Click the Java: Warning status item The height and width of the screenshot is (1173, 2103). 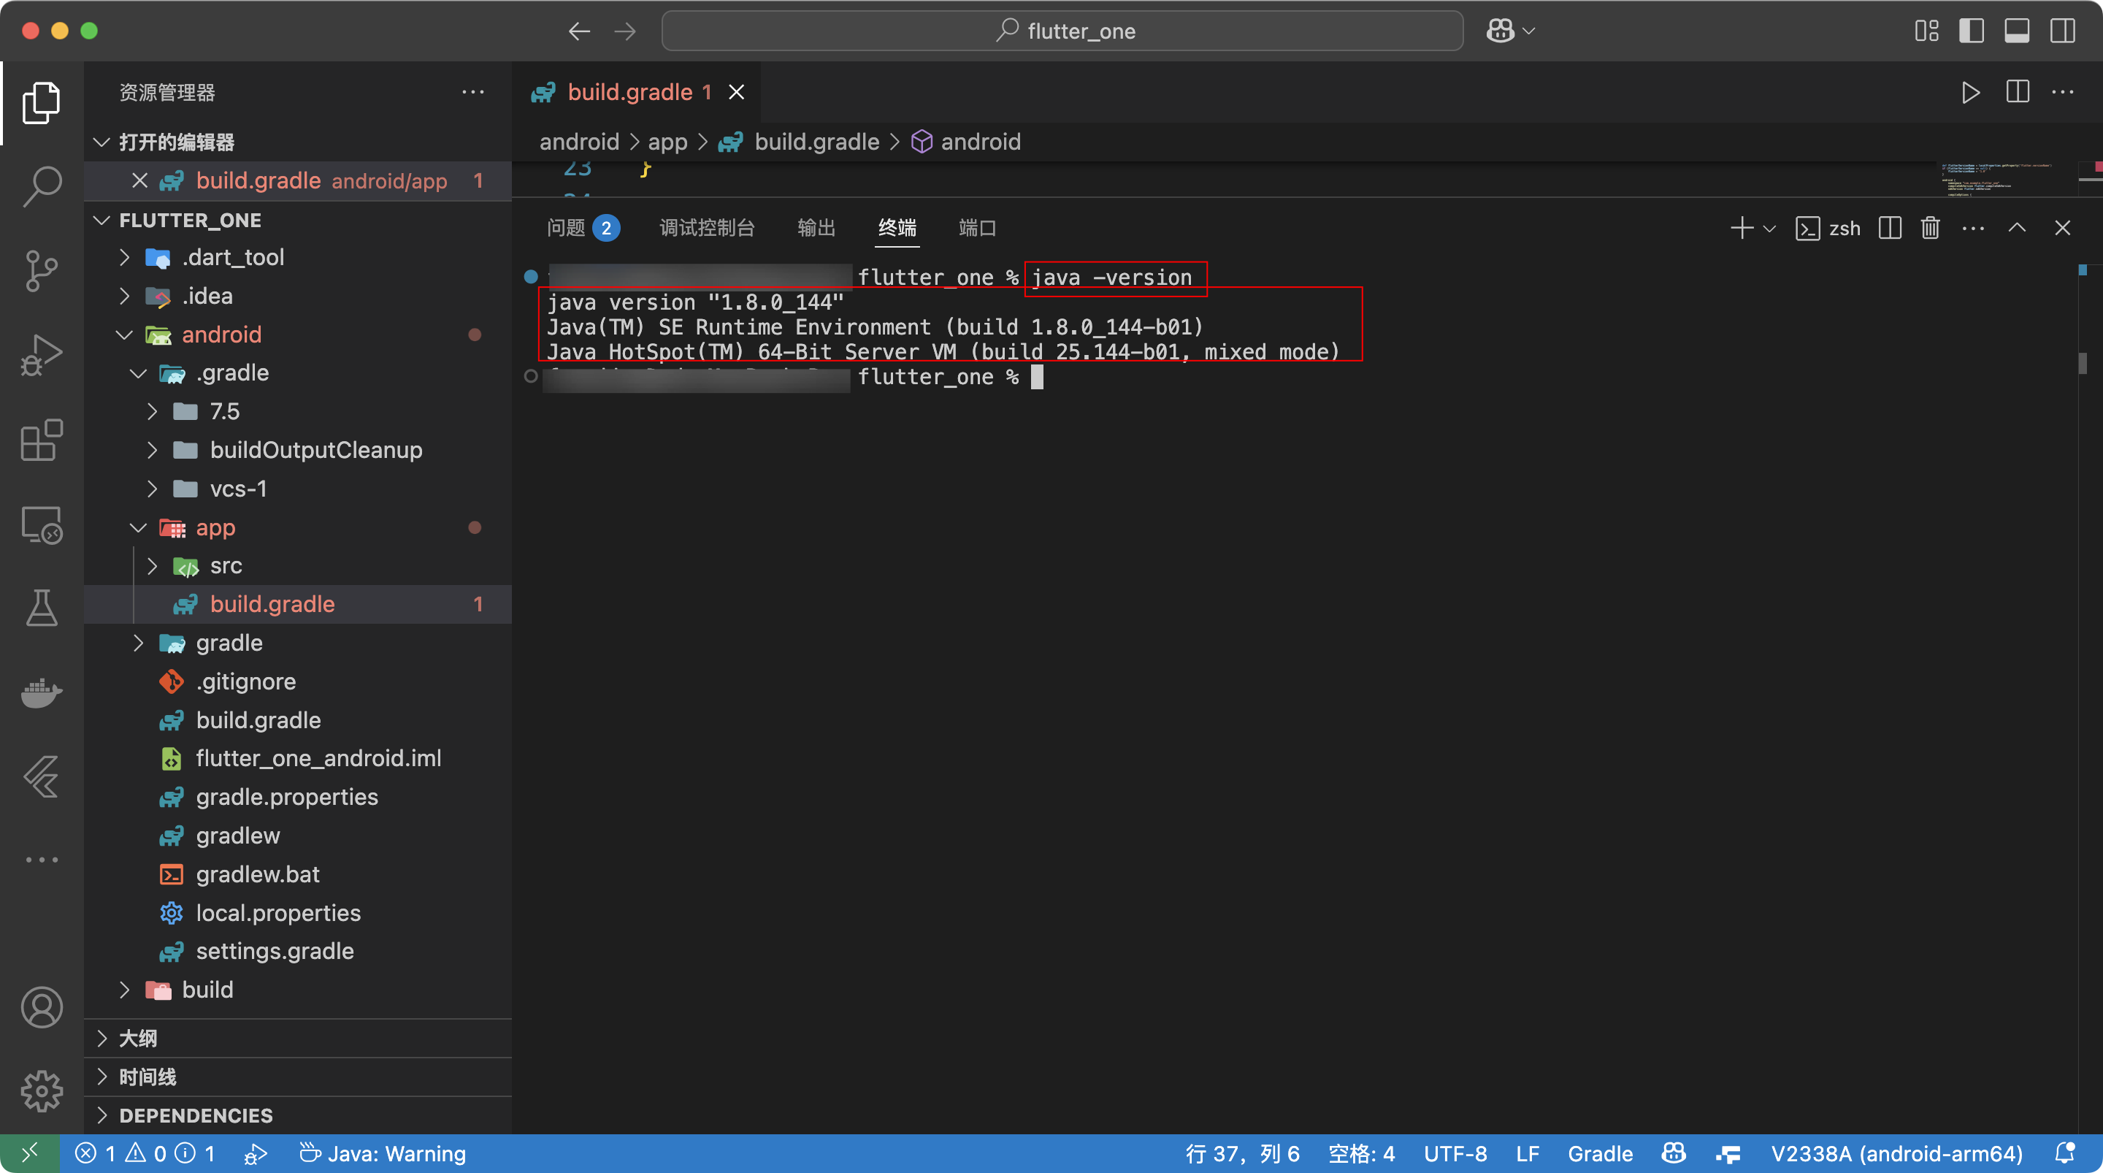click(x=382, y=1153)
